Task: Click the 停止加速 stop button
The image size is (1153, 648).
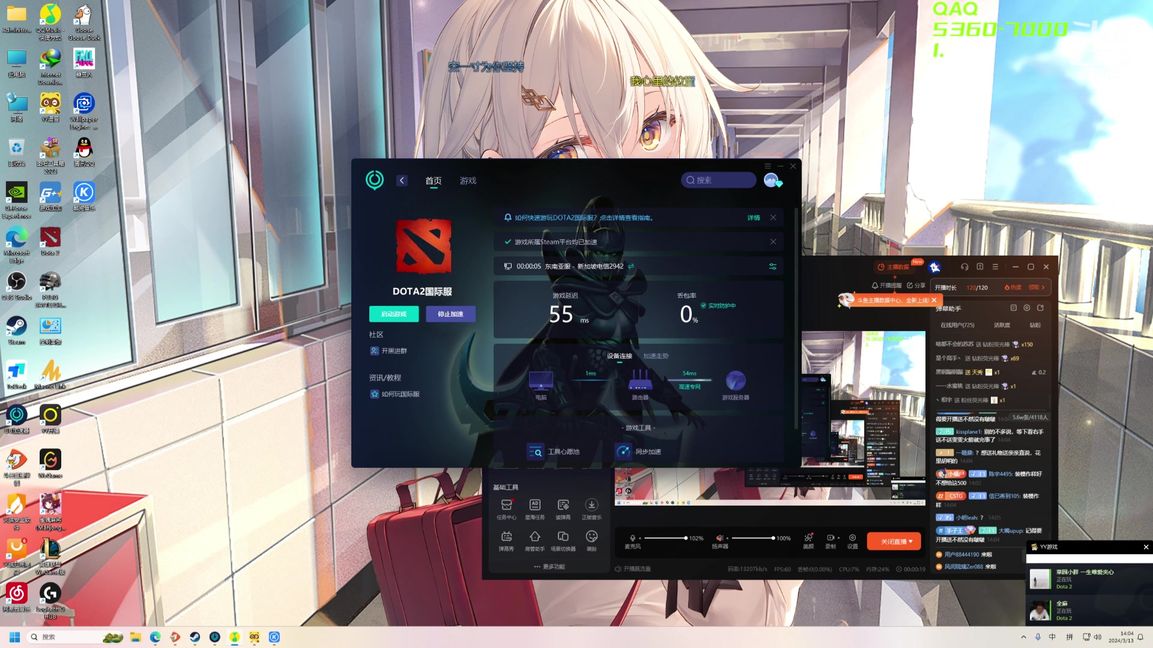Action: coord(450,314)
